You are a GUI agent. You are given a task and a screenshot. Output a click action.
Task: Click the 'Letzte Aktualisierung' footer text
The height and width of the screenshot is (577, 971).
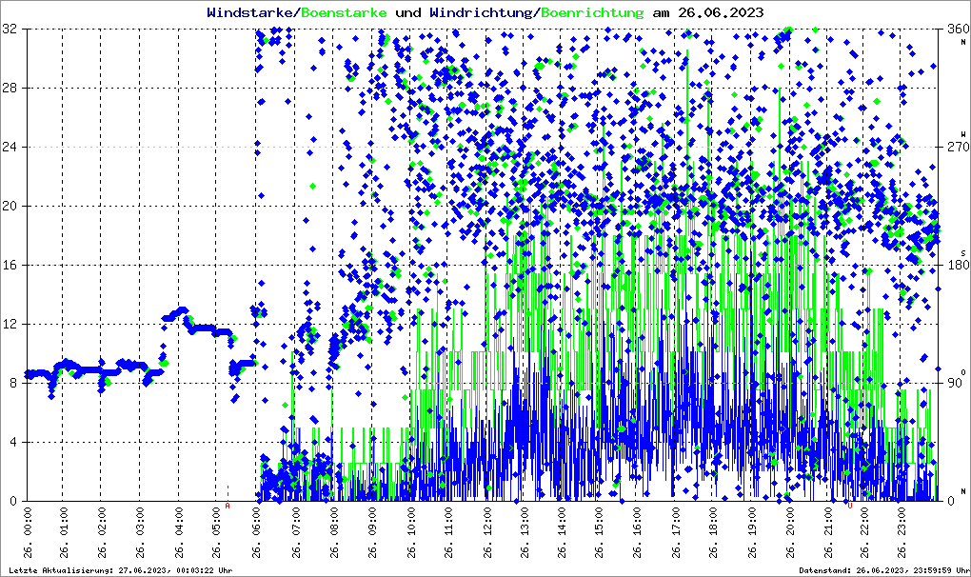(119, 570)
